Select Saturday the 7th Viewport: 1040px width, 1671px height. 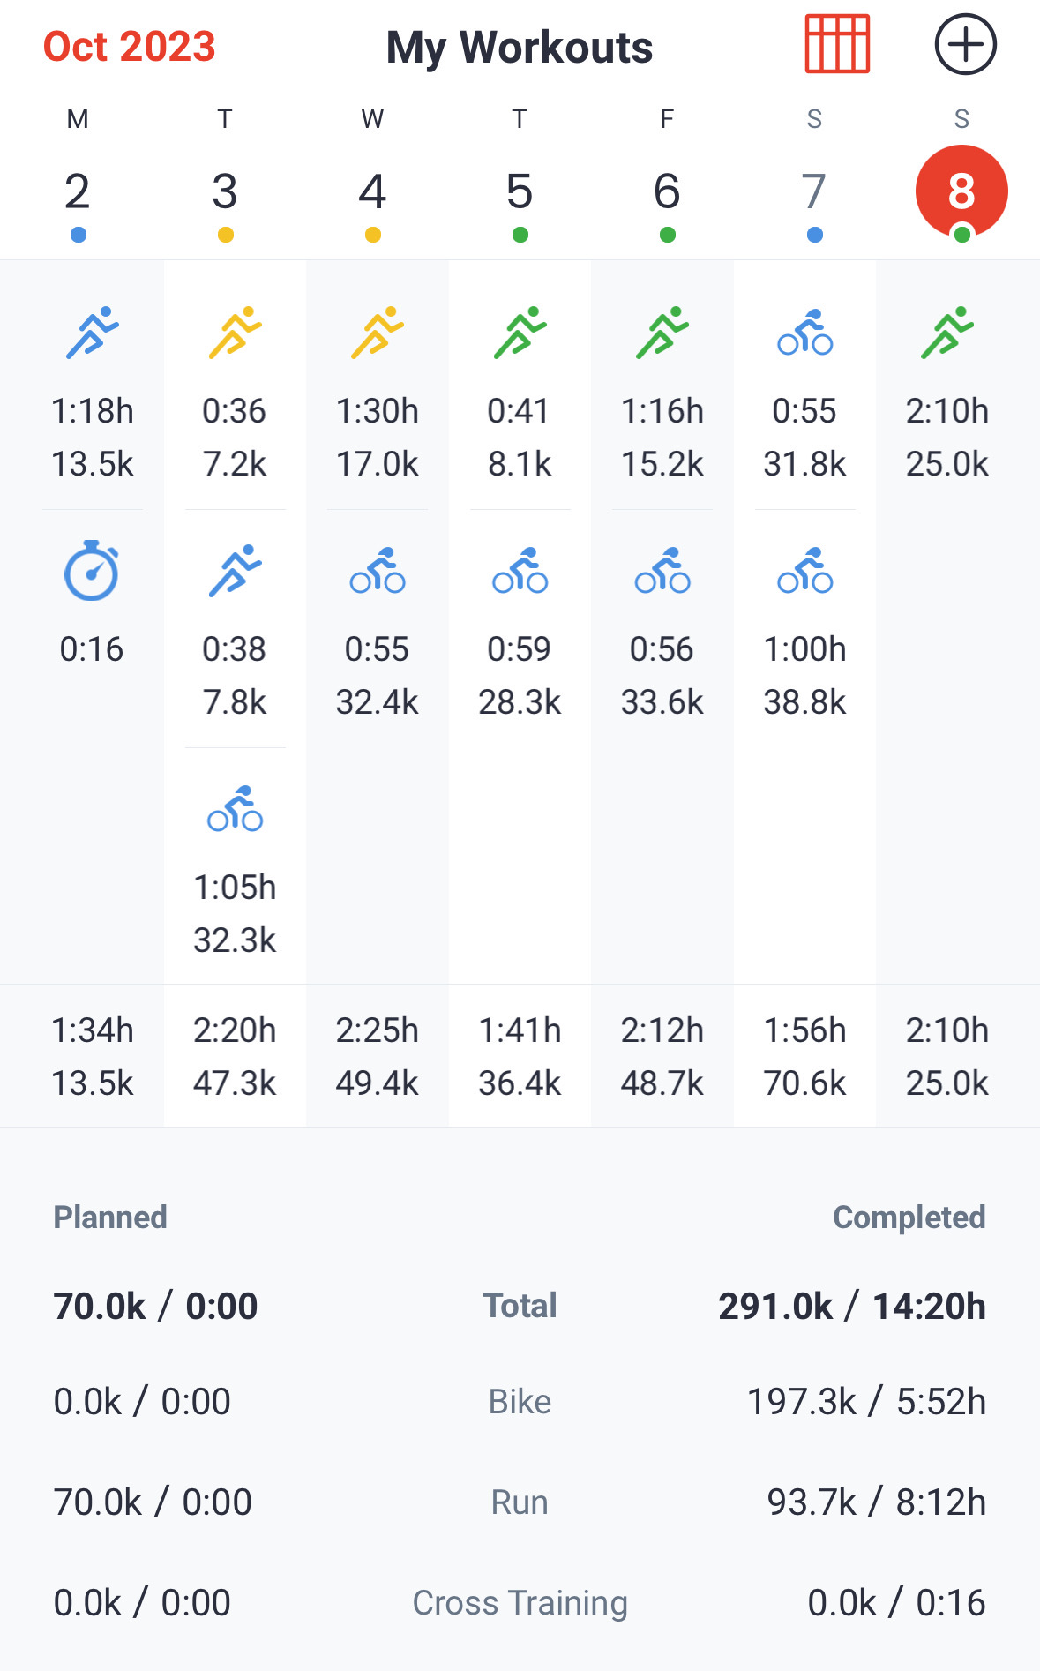pyautogui.click(x=814, y=192)
